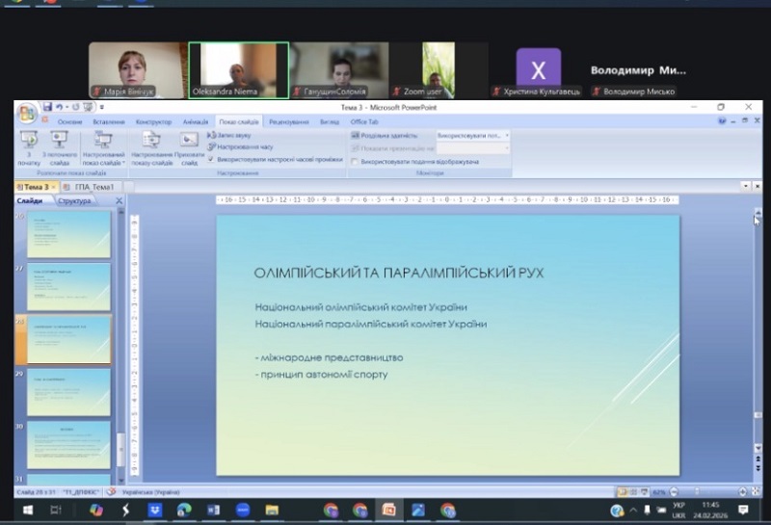Viewport: 771px width, 525px height.
Task: Select slide 29 thumbnail
Action: point(68,392)
